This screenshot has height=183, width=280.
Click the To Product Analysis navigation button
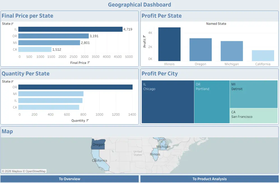tap(209, 179)
